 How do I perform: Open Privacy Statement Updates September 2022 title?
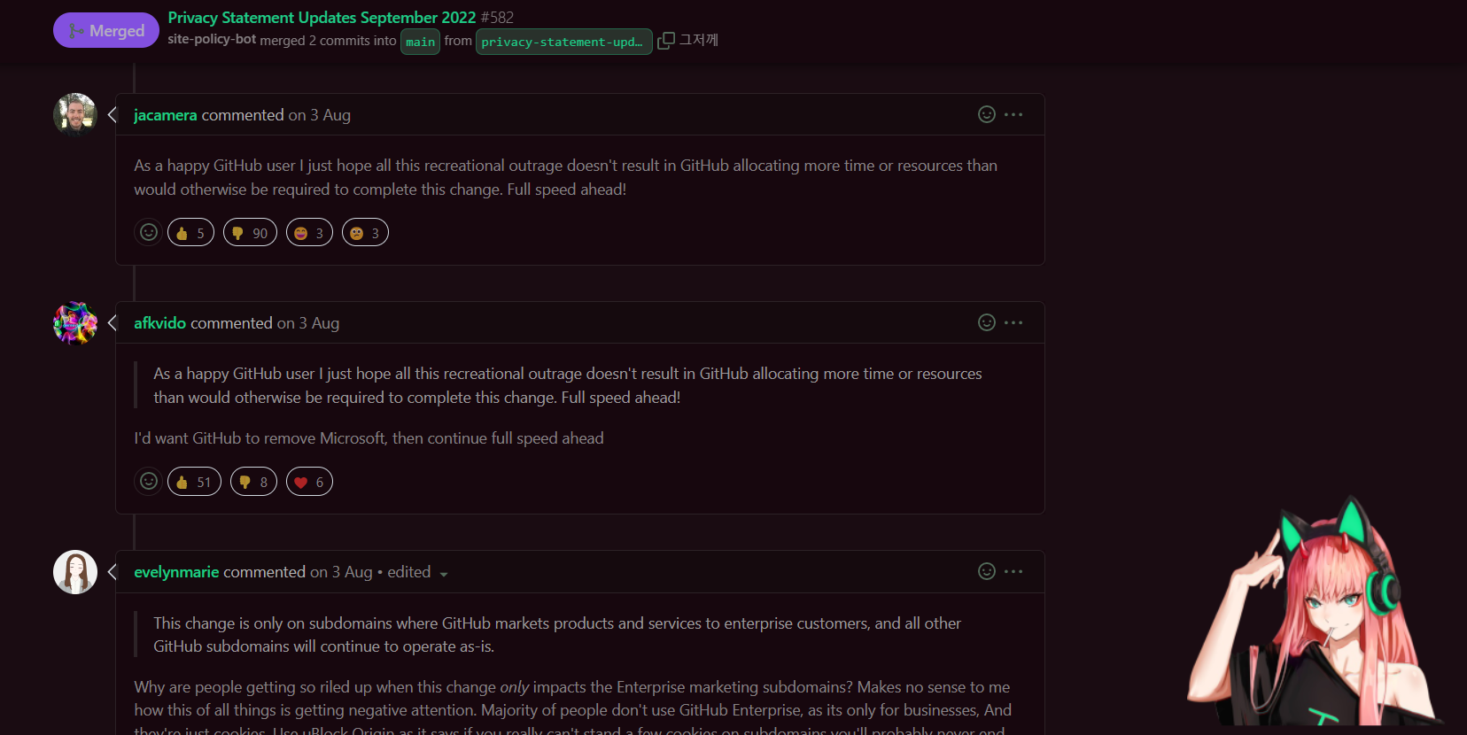point(322,18)
